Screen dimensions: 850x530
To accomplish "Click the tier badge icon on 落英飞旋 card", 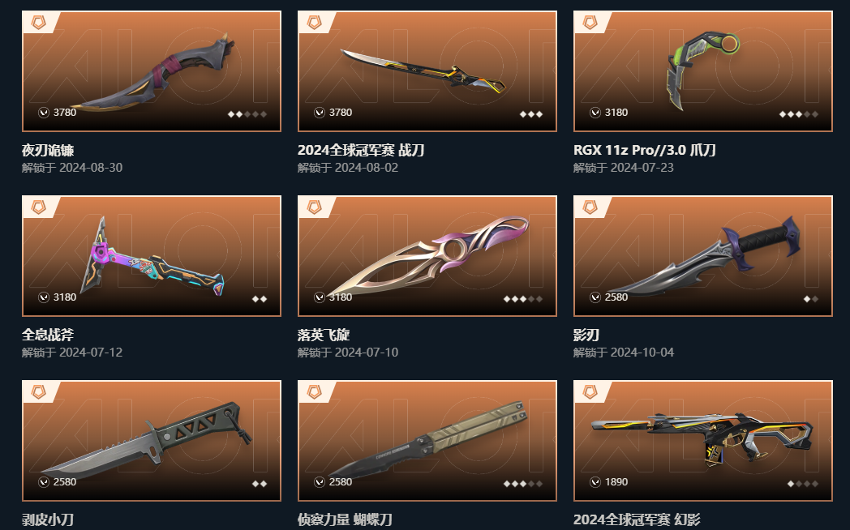I will (x=315, y=207).
